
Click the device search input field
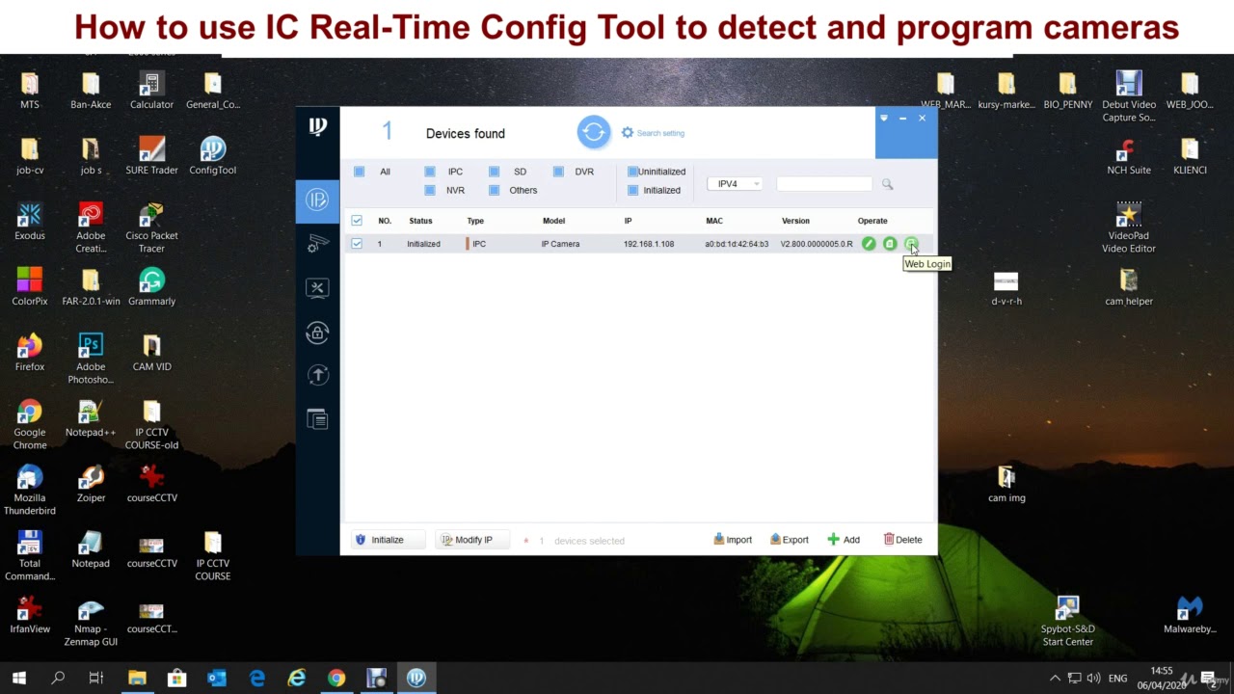coord(824,184)
